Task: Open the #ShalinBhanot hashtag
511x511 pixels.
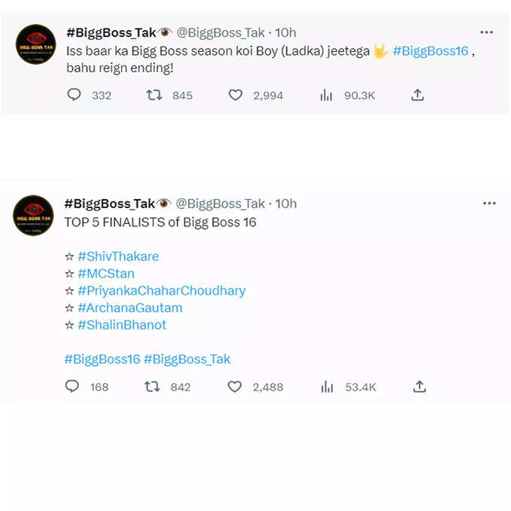Action: (x=122, y=325)
